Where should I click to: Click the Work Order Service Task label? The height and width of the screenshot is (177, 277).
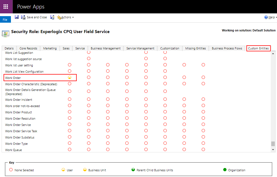[x=21, y=131]
